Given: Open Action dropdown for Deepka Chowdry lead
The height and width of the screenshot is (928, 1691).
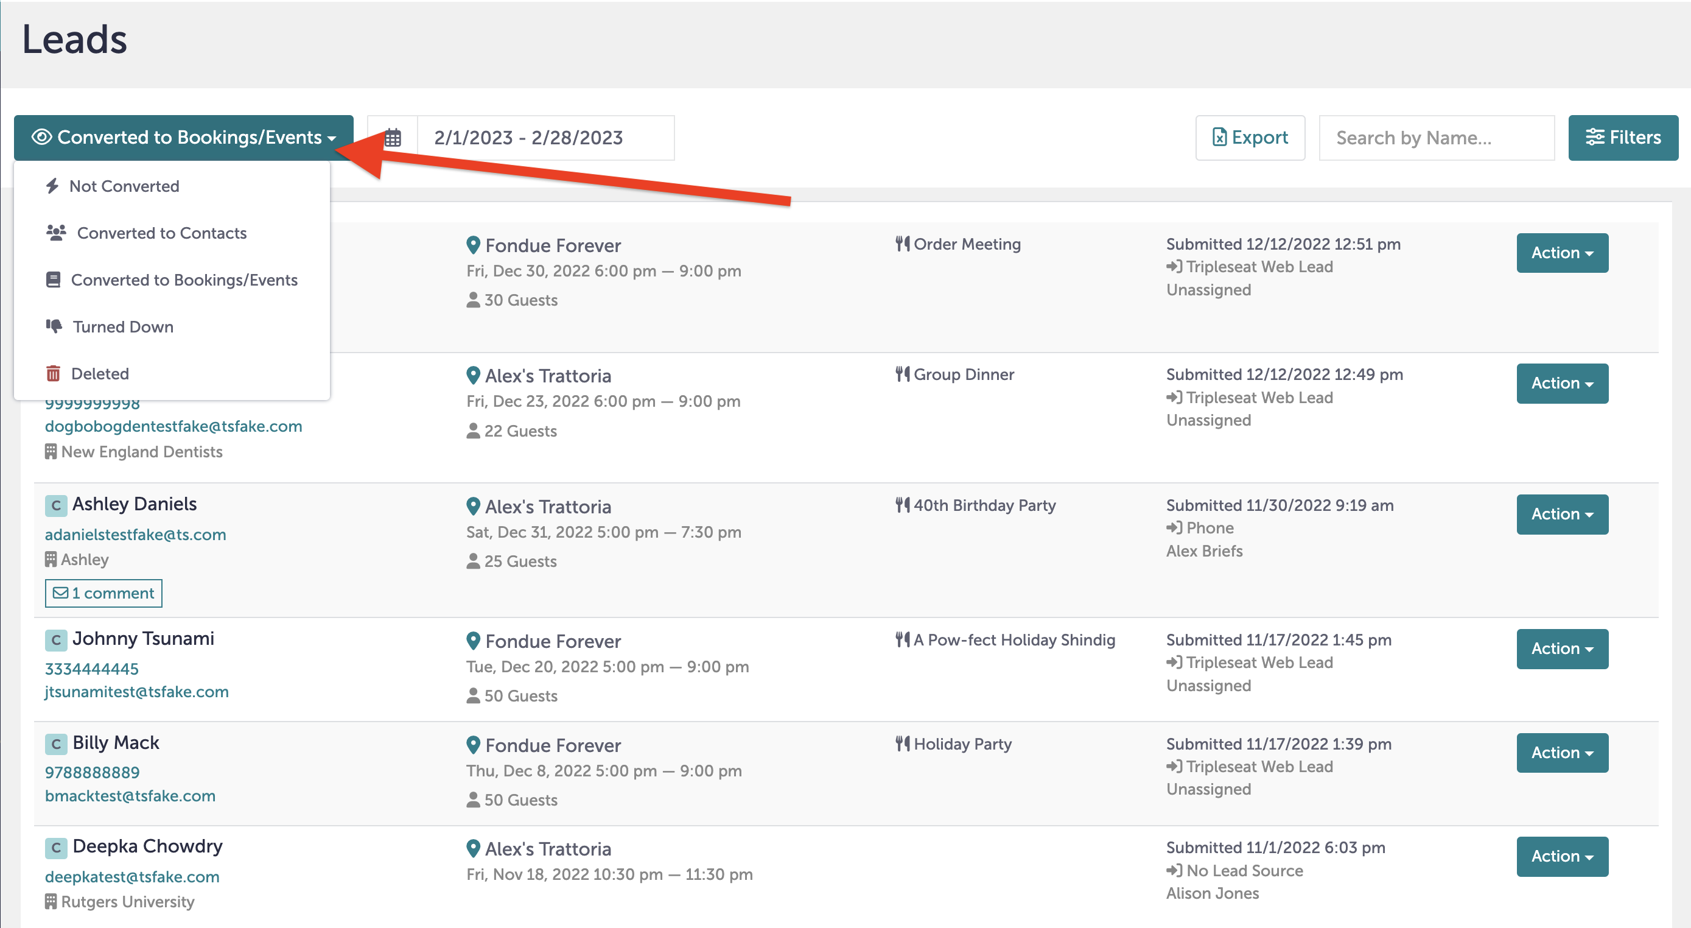Looking at the screenshot, I should 1562,856.
